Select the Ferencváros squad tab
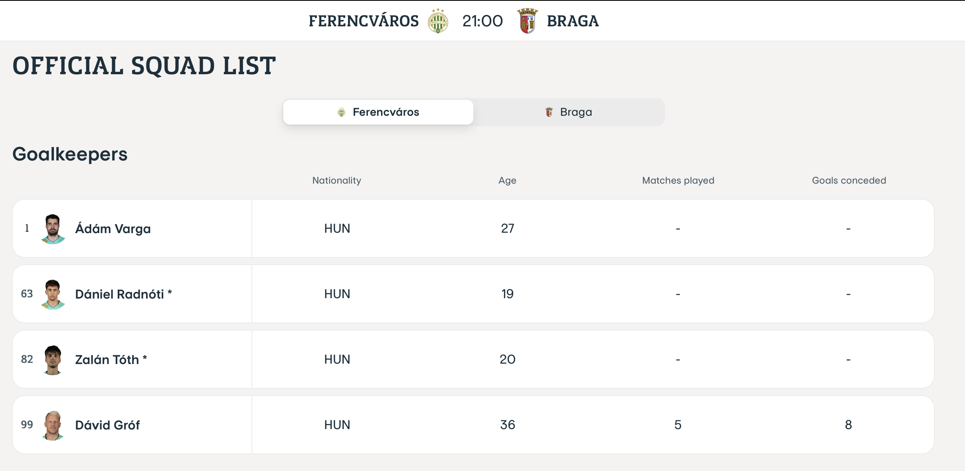Image resolution: width=965 pixels, height=471 pixels. pyautogui.click(x=378, y=112)
